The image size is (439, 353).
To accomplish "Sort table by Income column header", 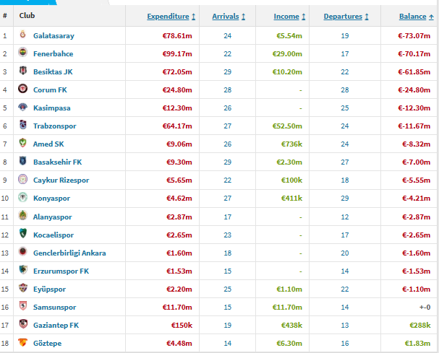I will pos(289,17).
